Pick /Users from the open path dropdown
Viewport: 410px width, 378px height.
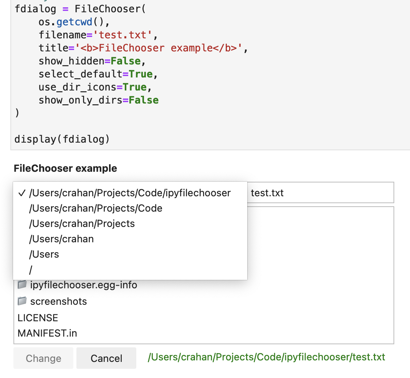[x=44, y=254]
